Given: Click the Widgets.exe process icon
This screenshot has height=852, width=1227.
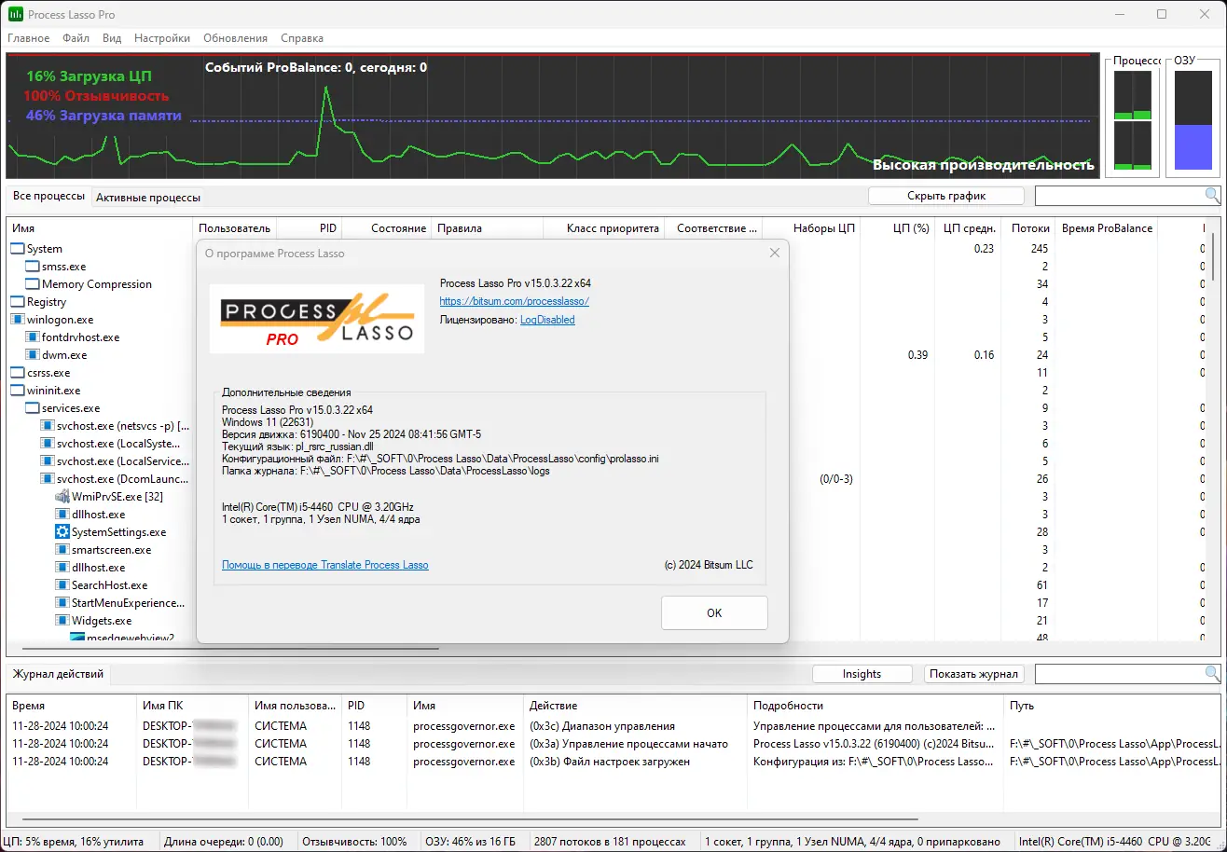Looking at the screenshot, I should [62, 621].
